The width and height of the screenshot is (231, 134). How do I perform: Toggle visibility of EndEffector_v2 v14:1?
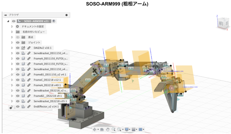18,107
